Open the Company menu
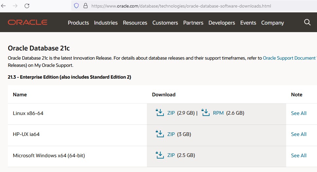317x172 pixels. point(272,23)
